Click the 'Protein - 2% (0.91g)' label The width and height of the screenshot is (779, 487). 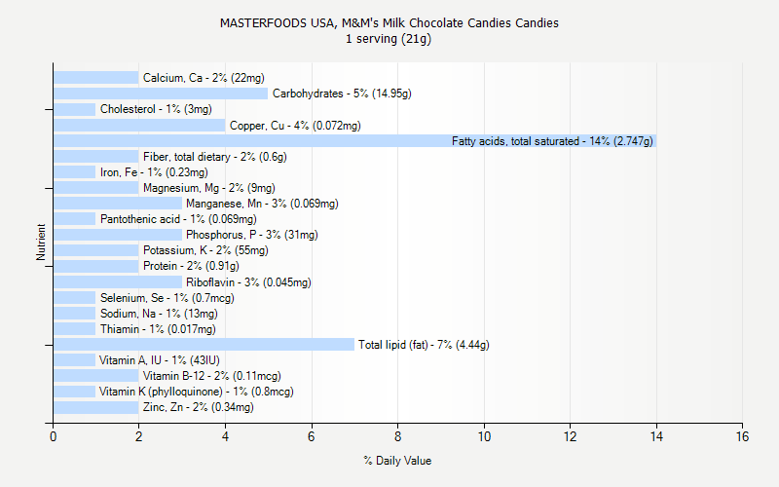(x=191, y=266)
